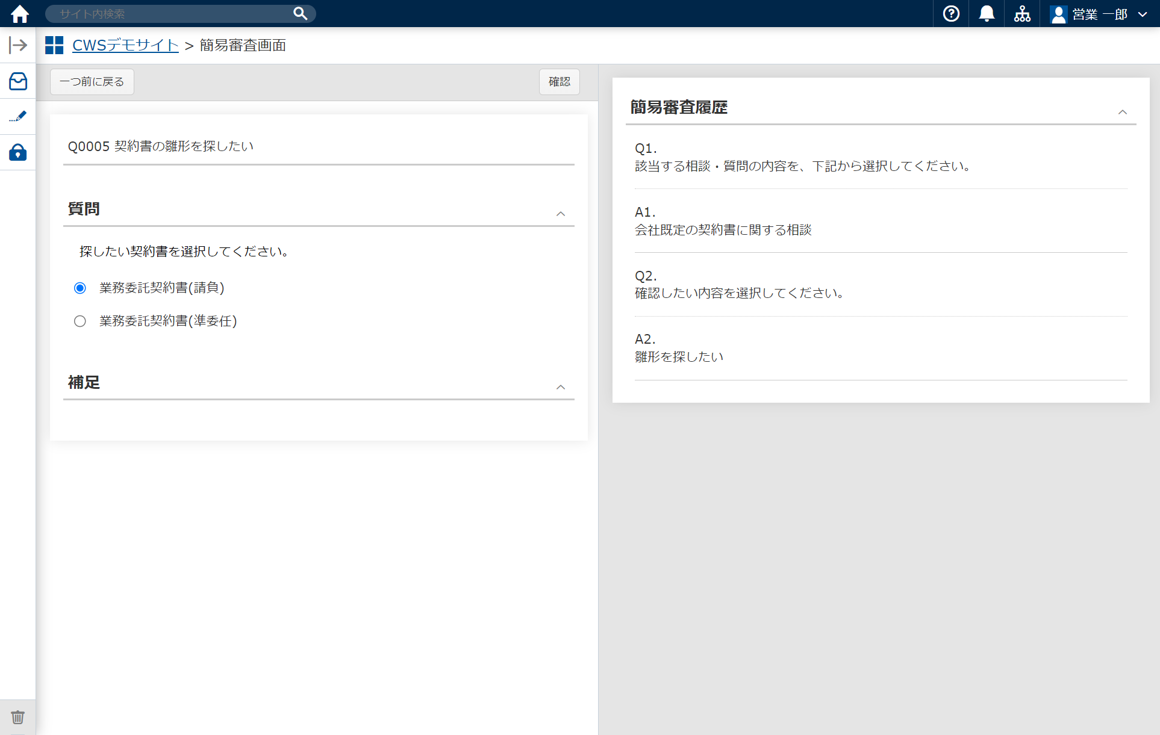Select 業務委託契約書(請負) radio button
Image resolution: width=1160 pixels, height=735 pixels.
coord(80,288)
